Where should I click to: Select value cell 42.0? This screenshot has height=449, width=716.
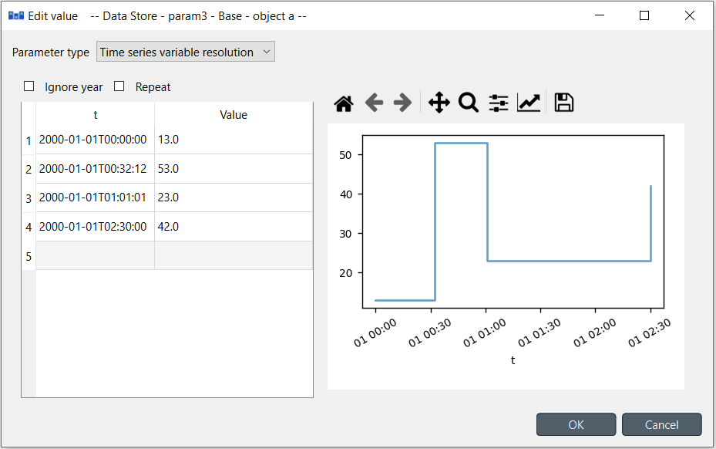click(234, 226)
